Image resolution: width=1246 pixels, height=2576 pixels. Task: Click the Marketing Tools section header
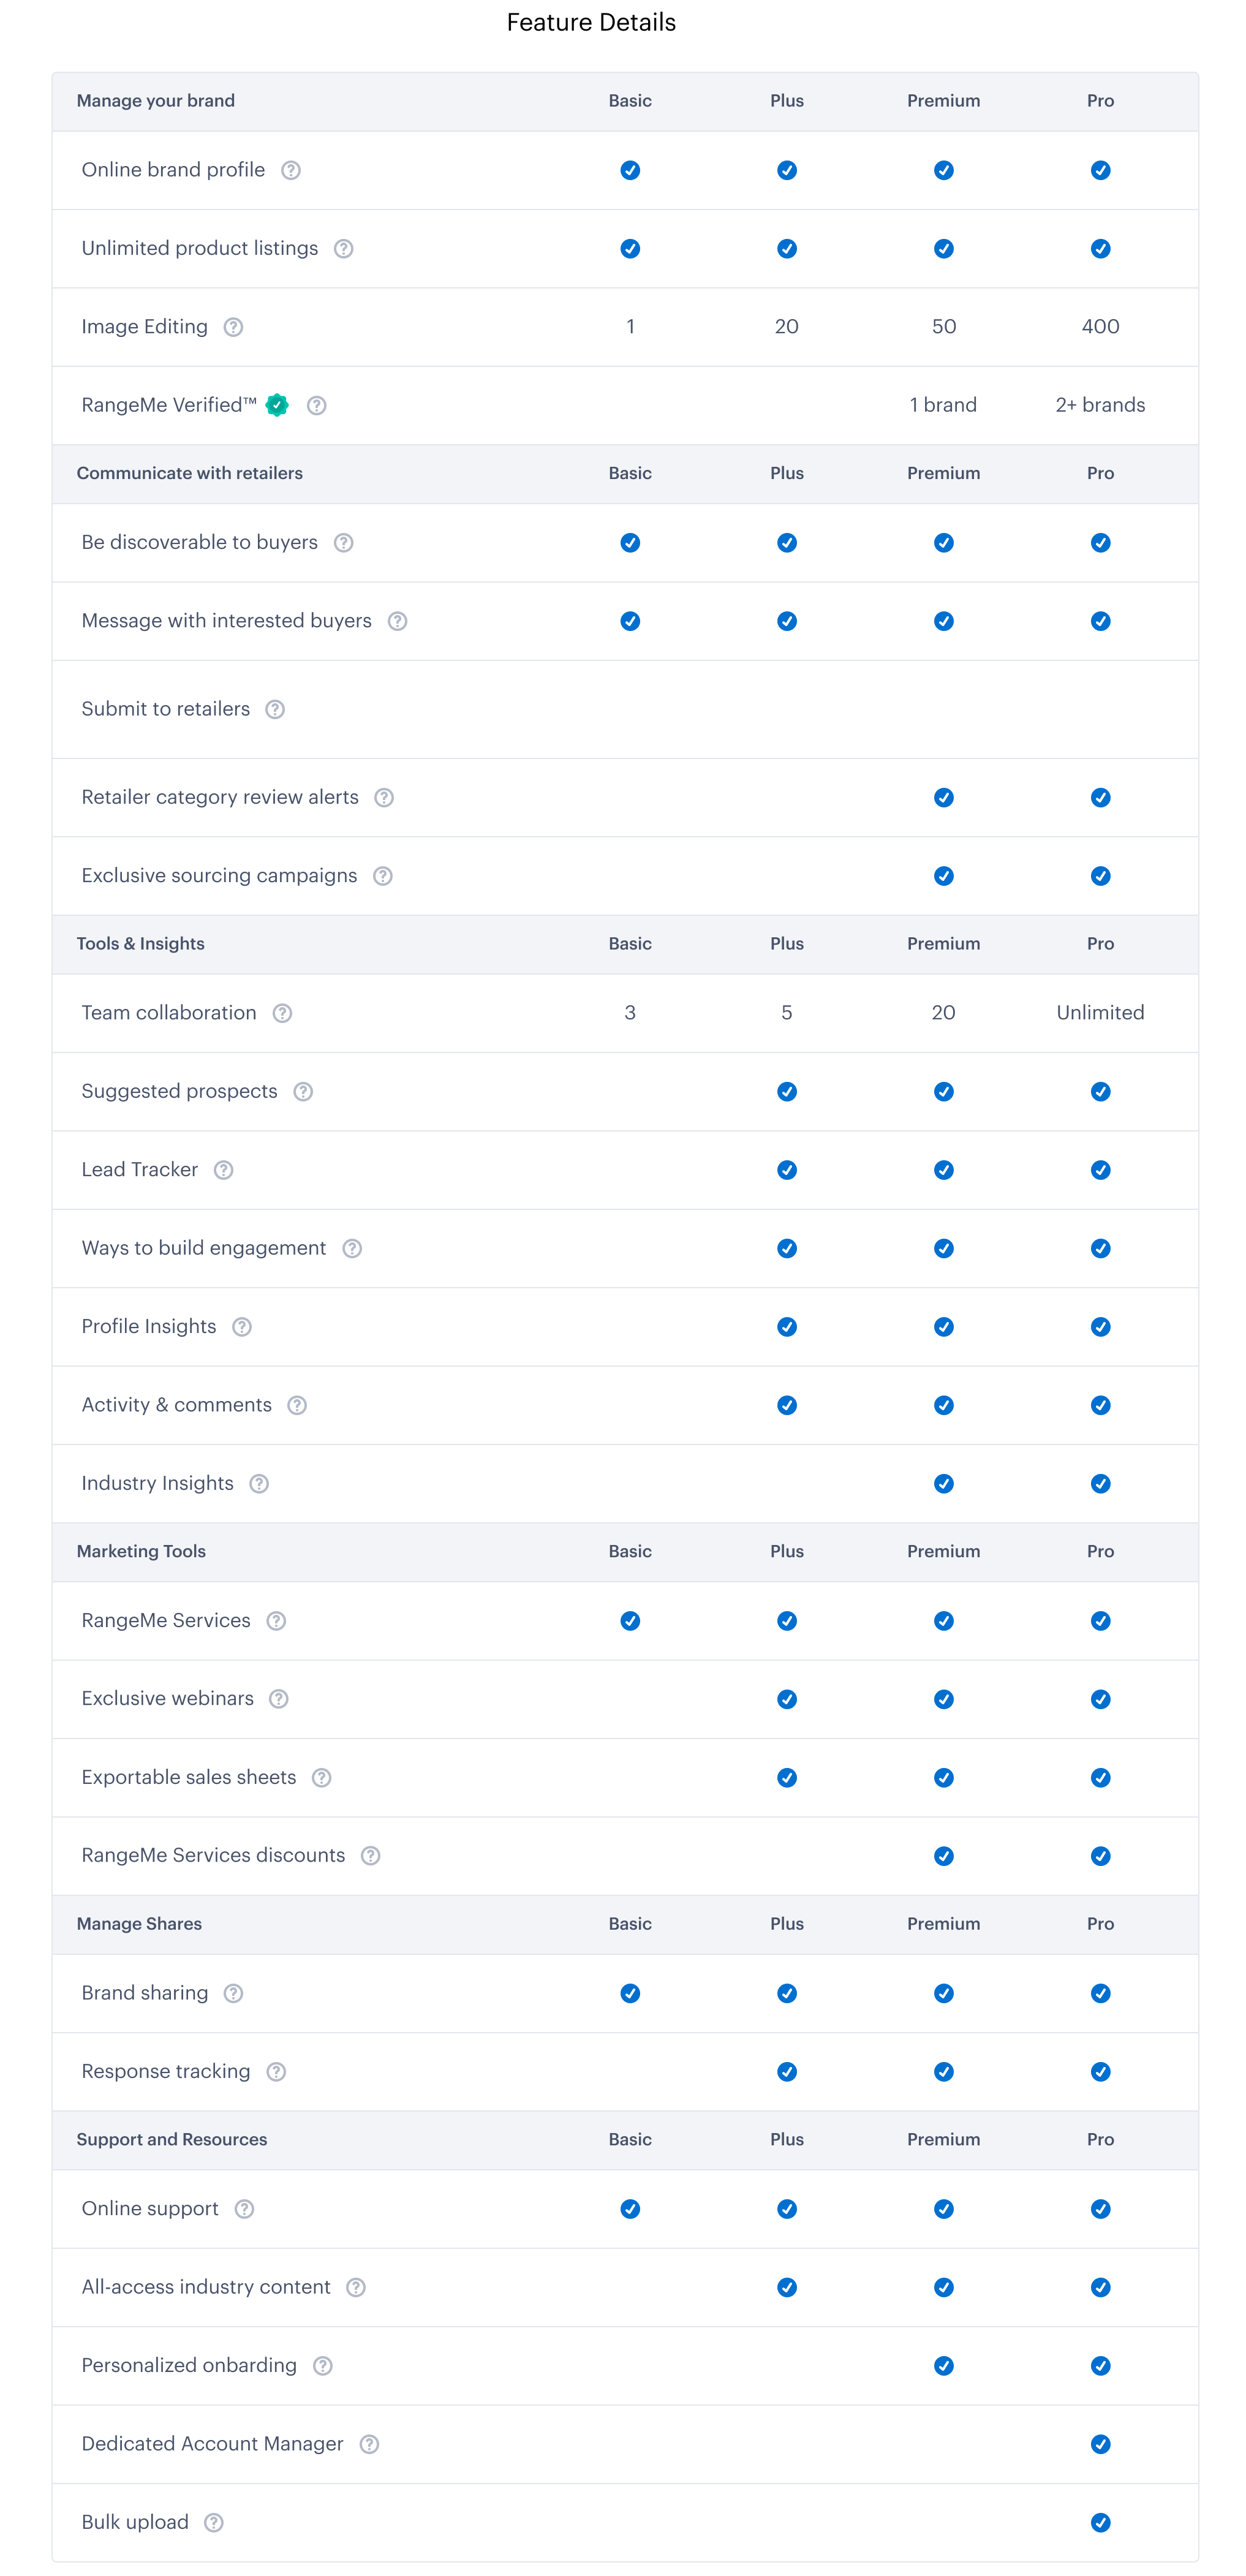pyautogui.click(x=141, y=1551)
